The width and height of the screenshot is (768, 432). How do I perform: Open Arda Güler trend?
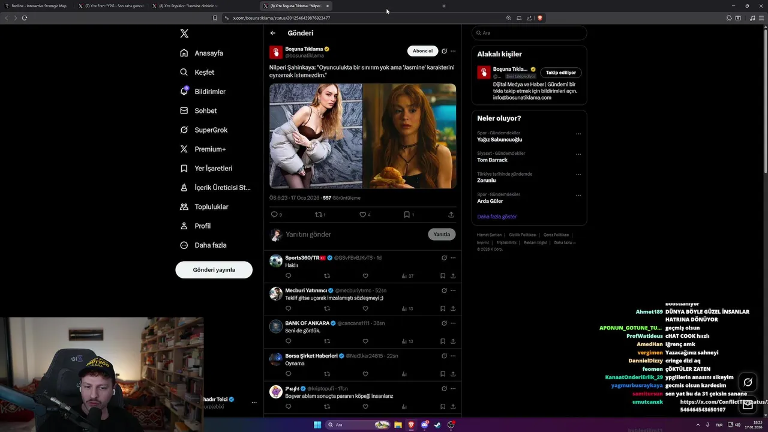pyautogui.click(x=490, y=201)
